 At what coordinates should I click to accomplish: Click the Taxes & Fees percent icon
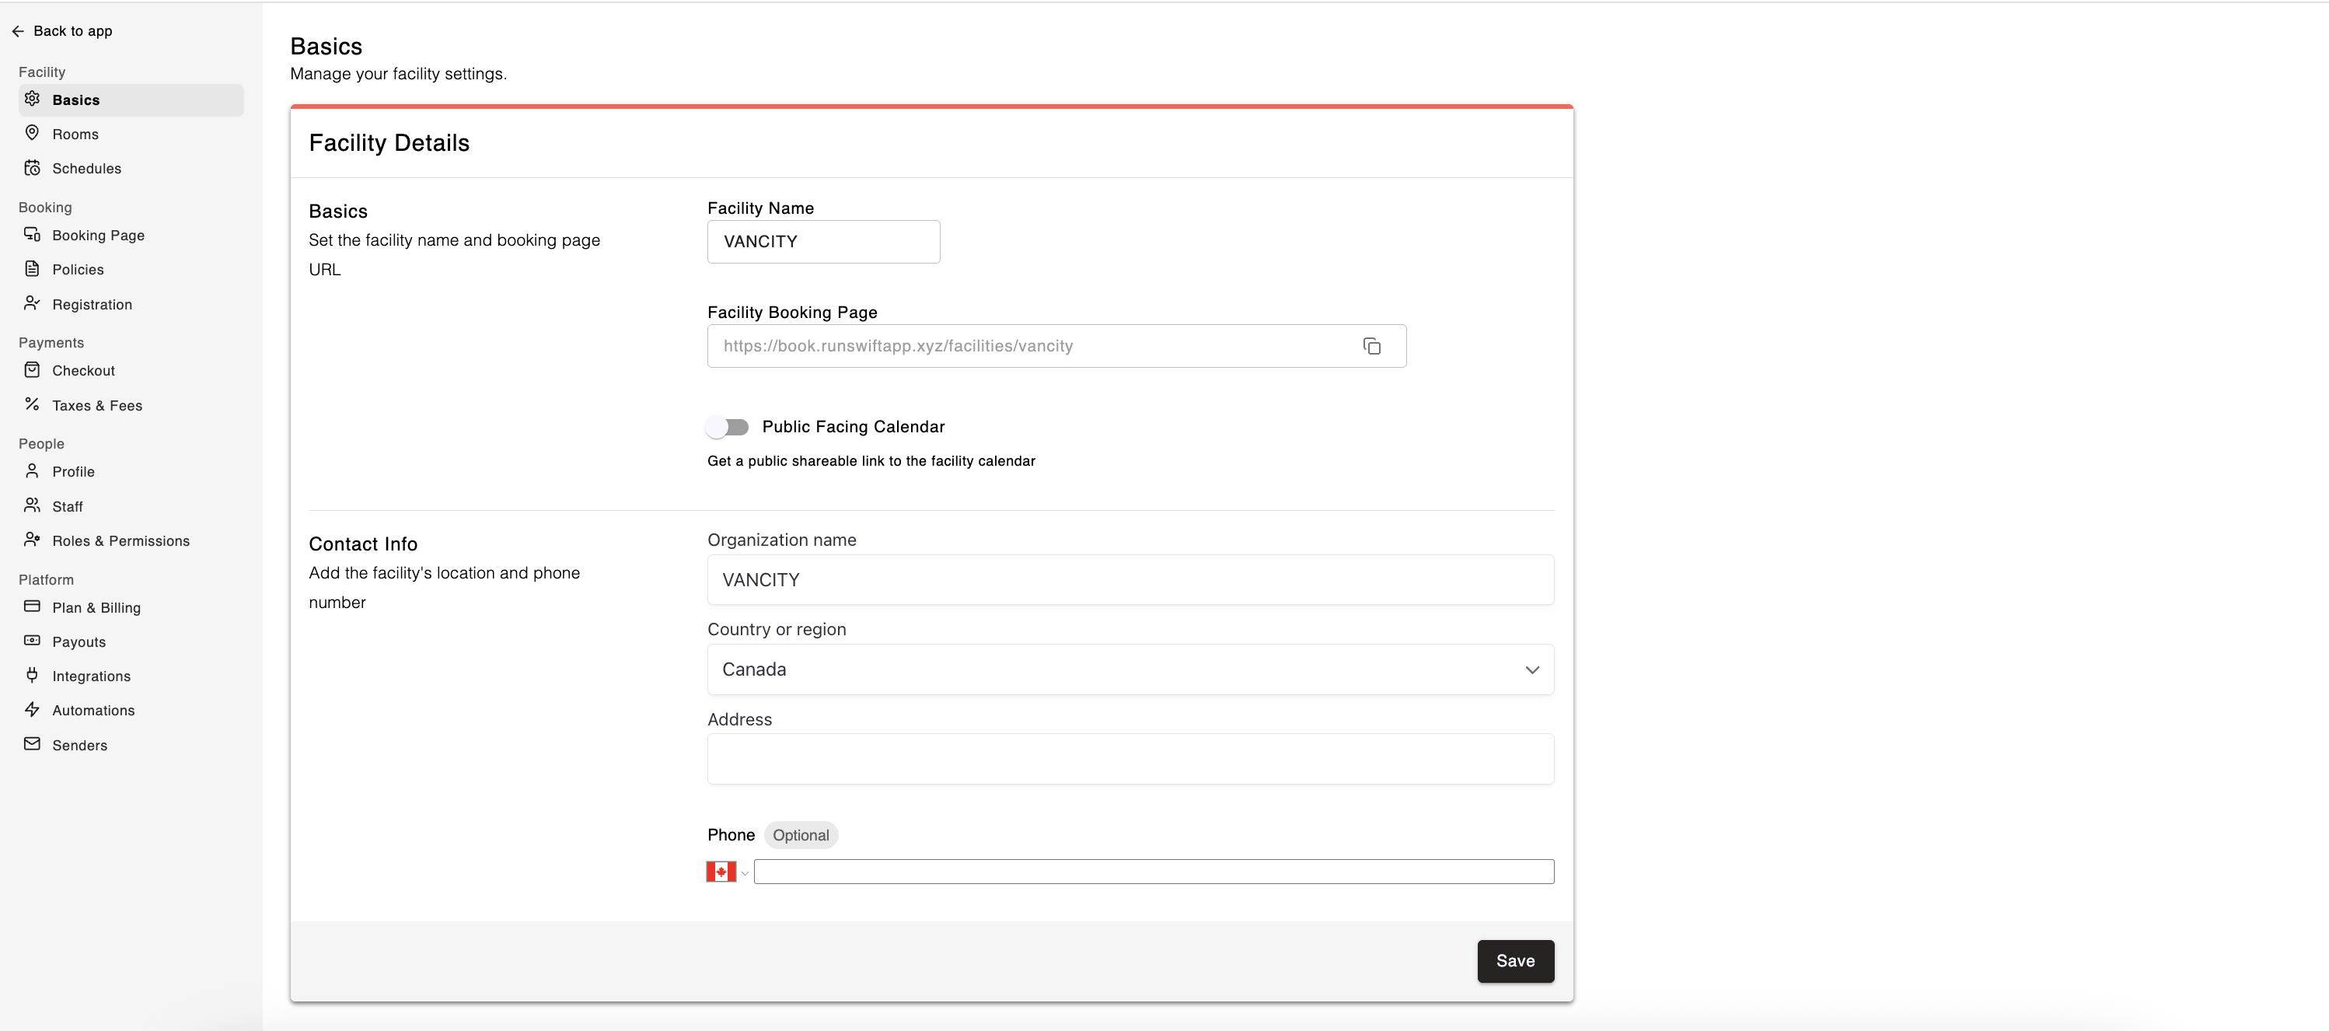[32, 404]
